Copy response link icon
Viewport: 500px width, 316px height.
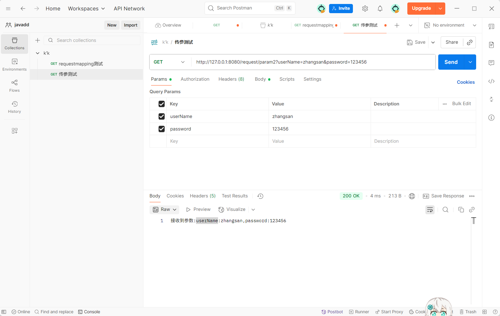[x=472, y=210]
